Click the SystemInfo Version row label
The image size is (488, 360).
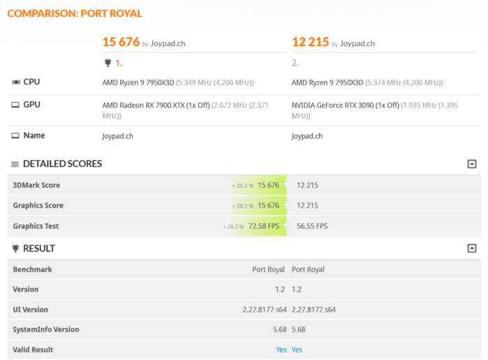(46, 329)
